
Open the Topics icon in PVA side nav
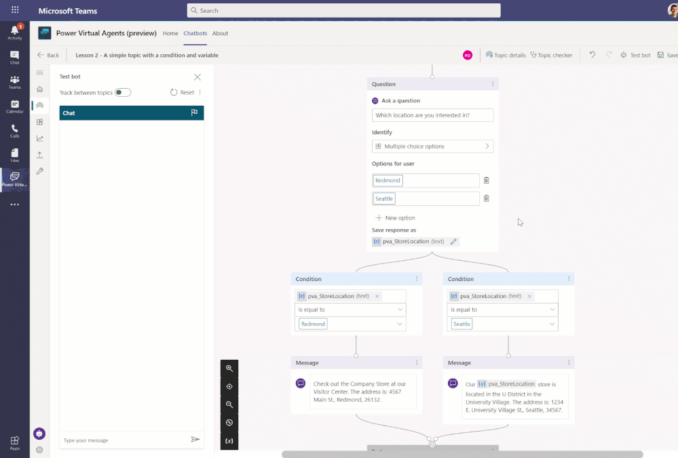(x=40, y=105)
